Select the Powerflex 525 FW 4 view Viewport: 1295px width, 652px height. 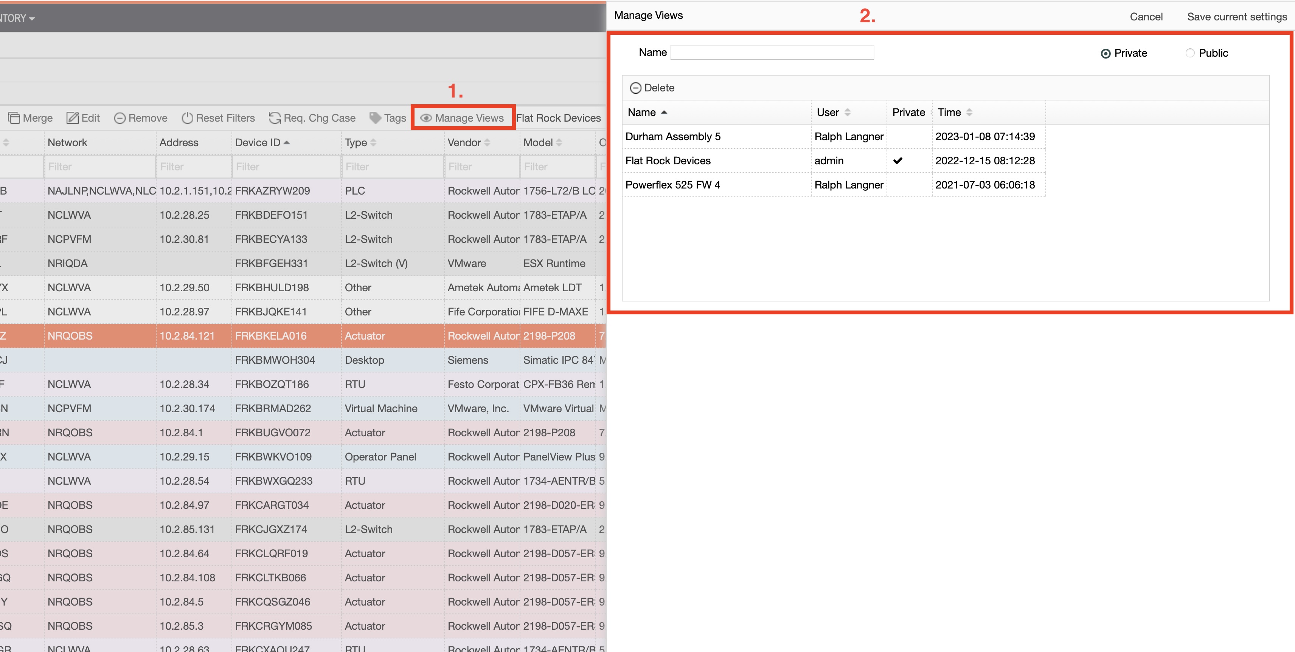tap(672, 185)
